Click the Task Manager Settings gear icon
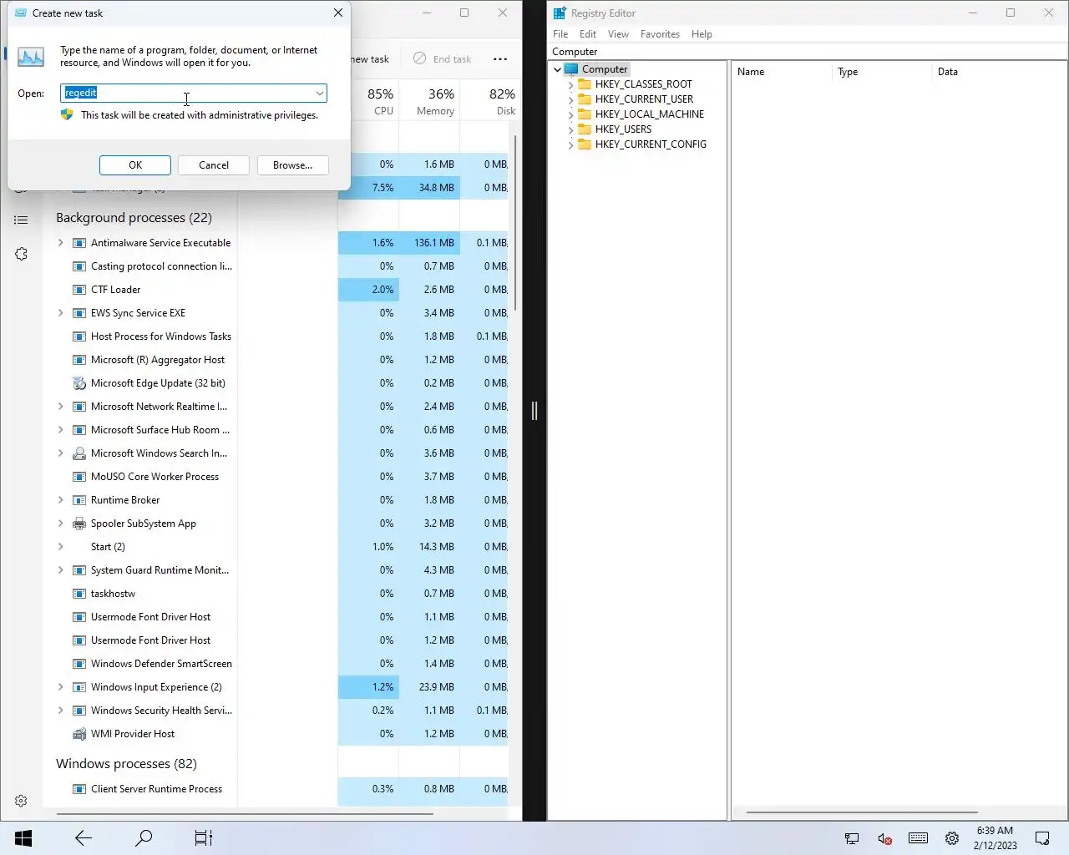The width and height of the screenshot is (1069, 855). 21,801
